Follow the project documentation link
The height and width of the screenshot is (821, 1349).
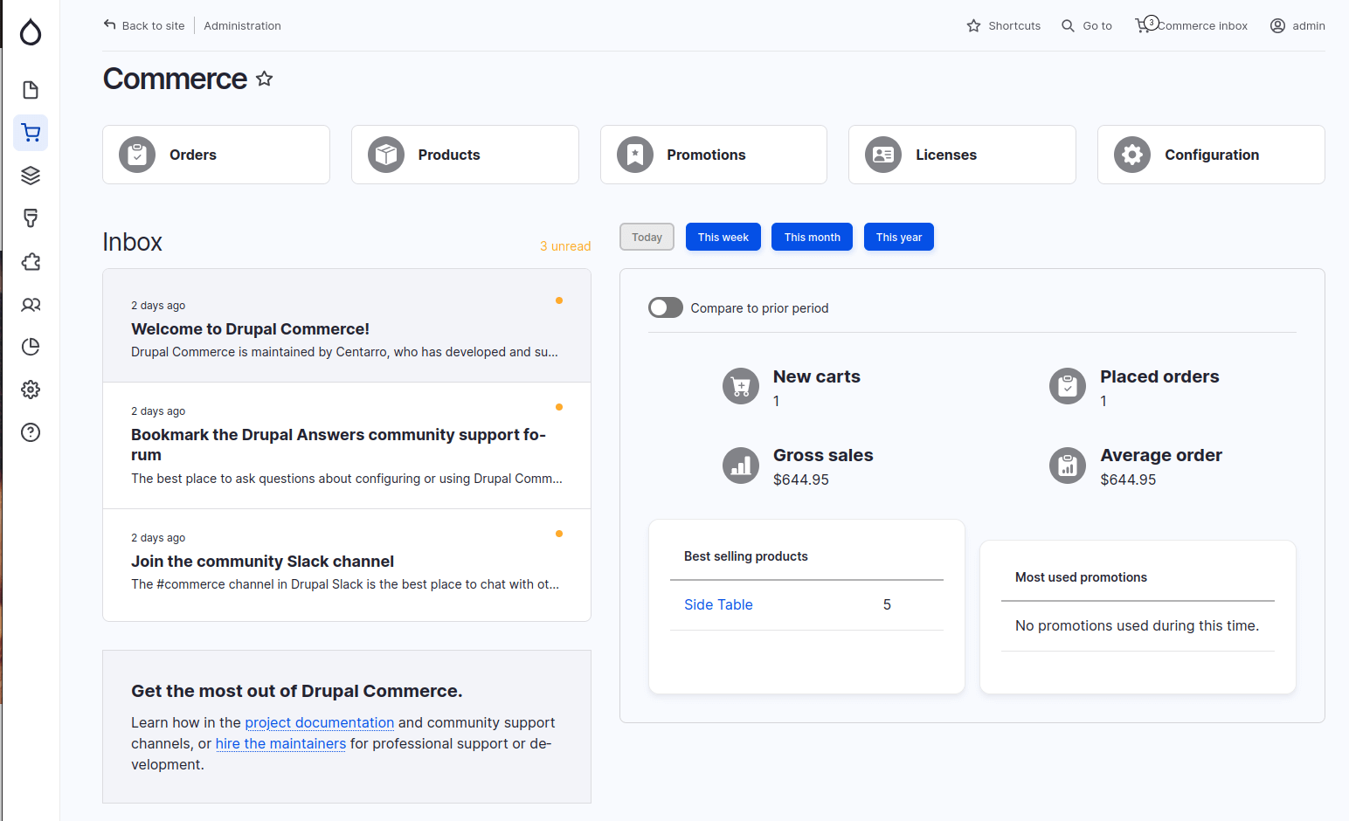[x=320, y=722]
